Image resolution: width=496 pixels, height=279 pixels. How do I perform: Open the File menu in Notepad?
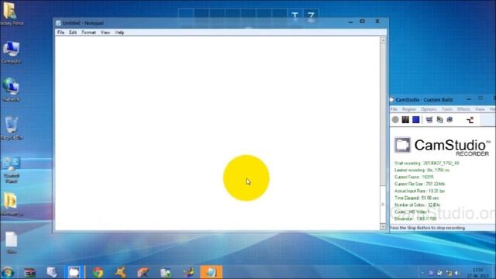(60, 33)
